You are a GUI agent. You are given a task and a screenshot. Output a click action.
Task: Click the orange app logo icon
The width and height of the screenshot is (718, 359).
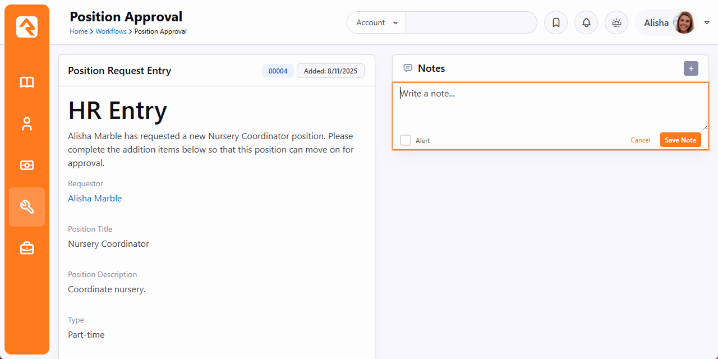pyautogui.click(x=27, y=26)
